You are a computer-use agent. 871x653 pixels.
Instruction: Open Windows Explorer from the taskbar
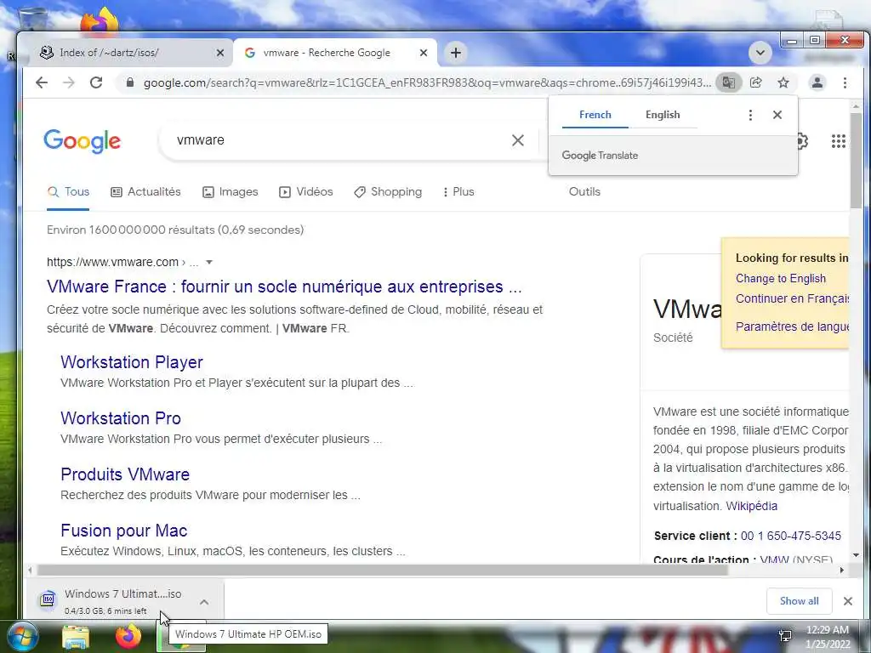pos(76,637)
